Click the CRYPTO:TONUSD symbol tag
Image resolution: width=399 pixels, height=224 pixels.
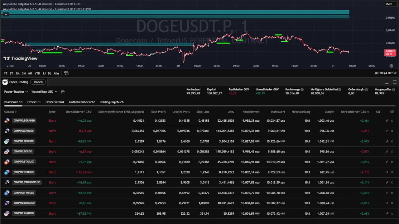tap(23, 172)
